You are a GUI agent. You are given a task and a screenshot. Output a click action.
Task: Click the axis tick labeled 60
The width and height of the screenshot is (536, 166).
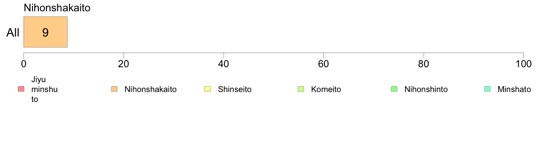click(x=323, y=64)
